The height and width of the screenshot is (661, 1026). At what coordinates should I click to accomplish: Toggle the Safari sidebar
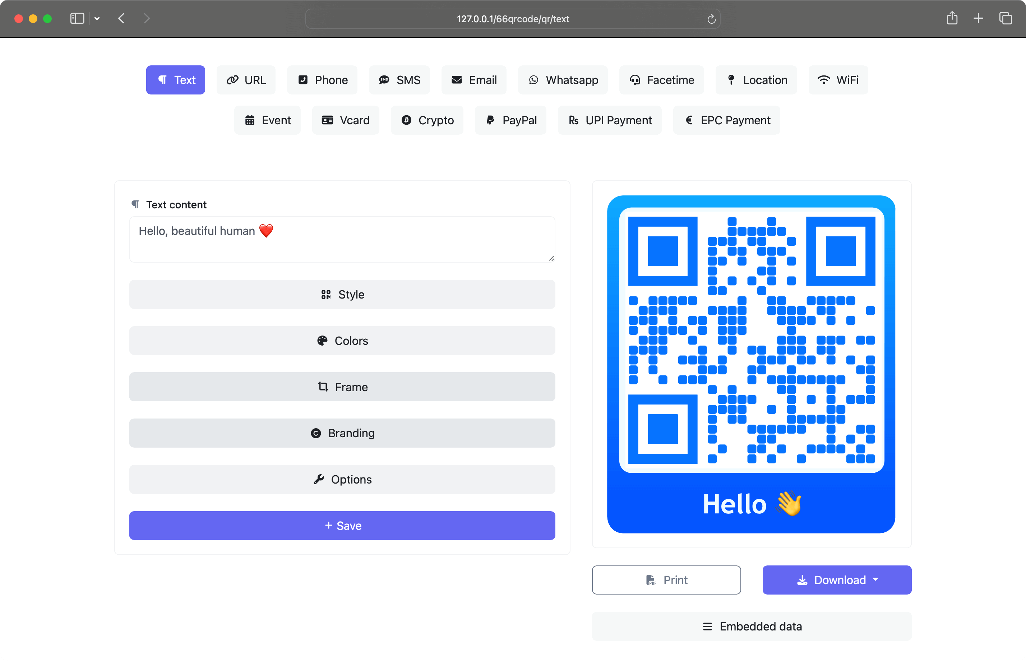(x=77, y=18)
